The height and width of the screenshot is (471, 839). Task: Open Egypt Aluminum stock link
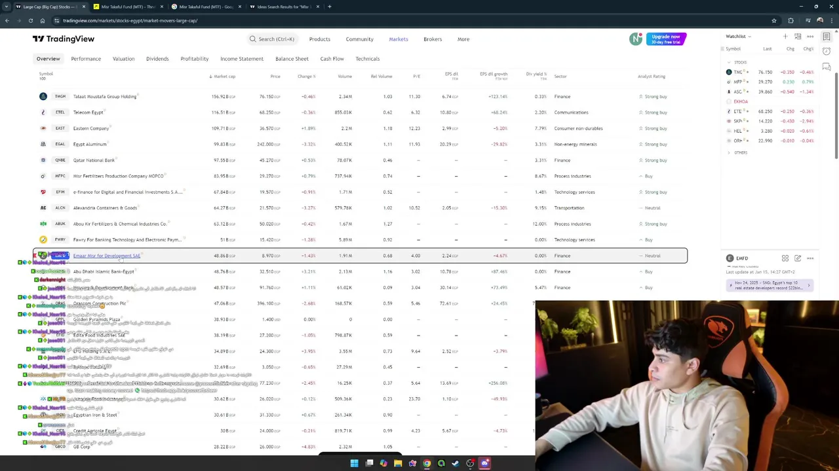tap(90, 145)
